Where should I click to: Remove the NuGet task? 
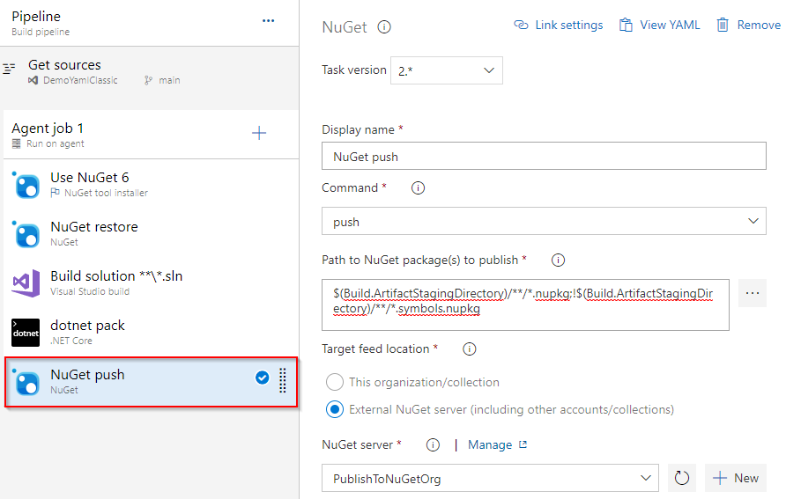pyautogui.click(x=748, y=25)
